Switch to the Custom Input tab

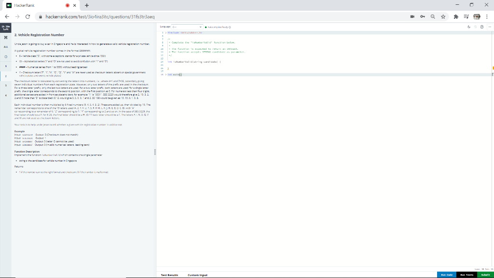[x=197, y=275]
